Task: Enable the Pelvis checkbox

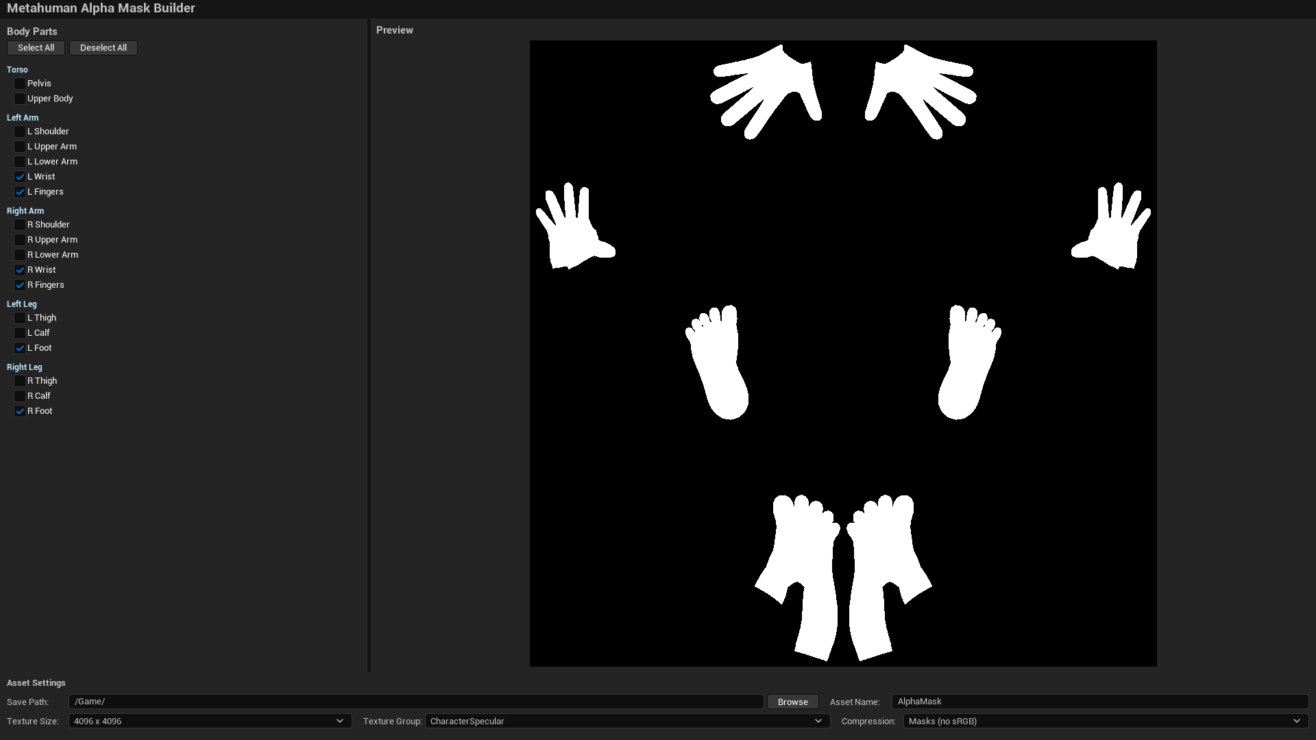Action: [x=20, y=84]
